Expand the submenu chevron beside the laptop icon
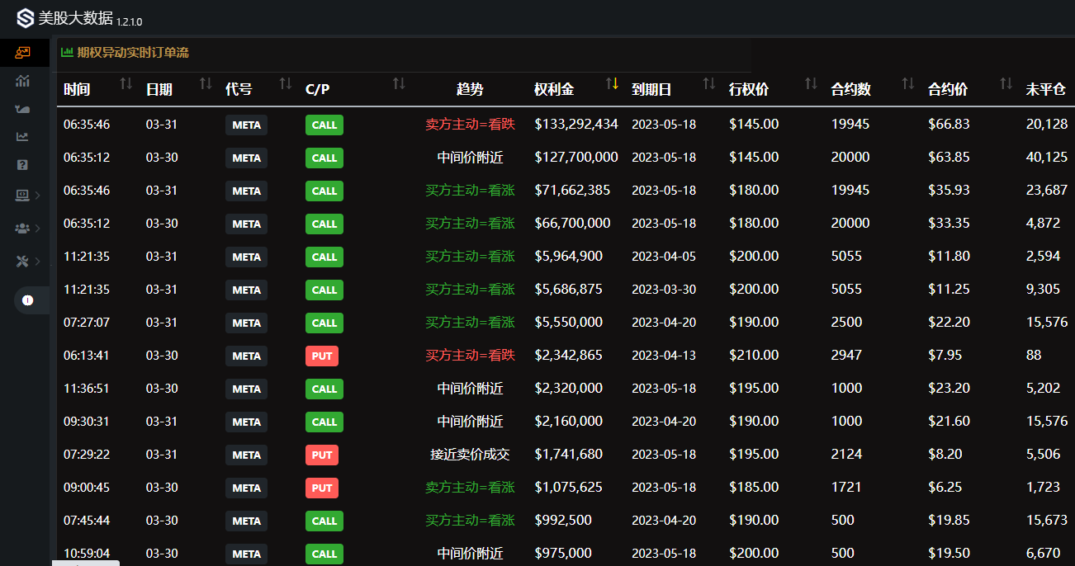The height and width of the screenshot is (566, 1075). 39,195
